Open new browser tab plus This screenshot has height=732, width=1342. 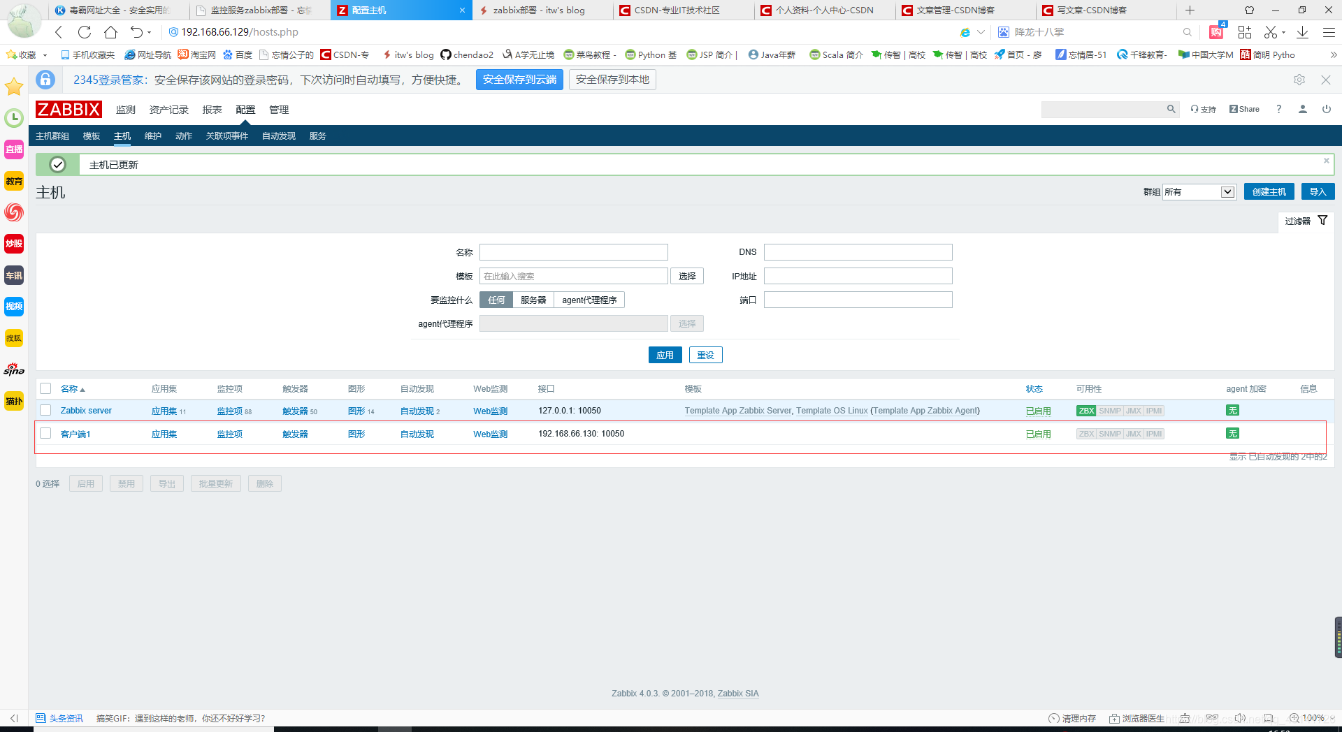1190,10
